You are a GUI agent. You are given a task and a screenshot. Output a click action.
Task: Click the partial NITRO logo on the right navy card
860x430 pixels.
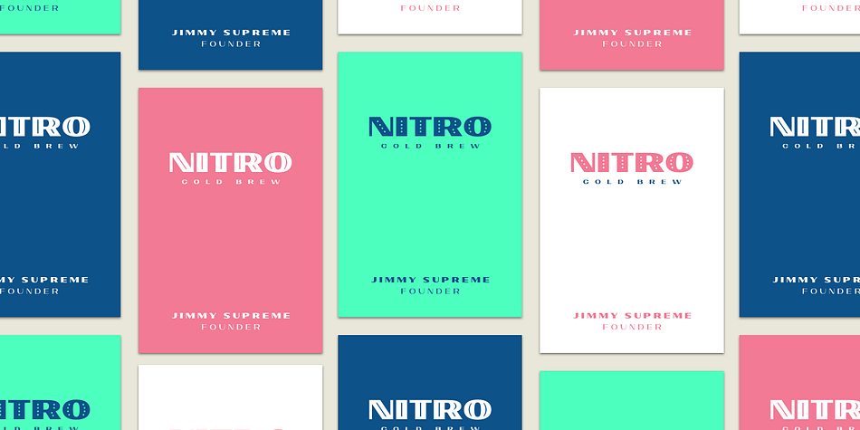tap(814, 127)
